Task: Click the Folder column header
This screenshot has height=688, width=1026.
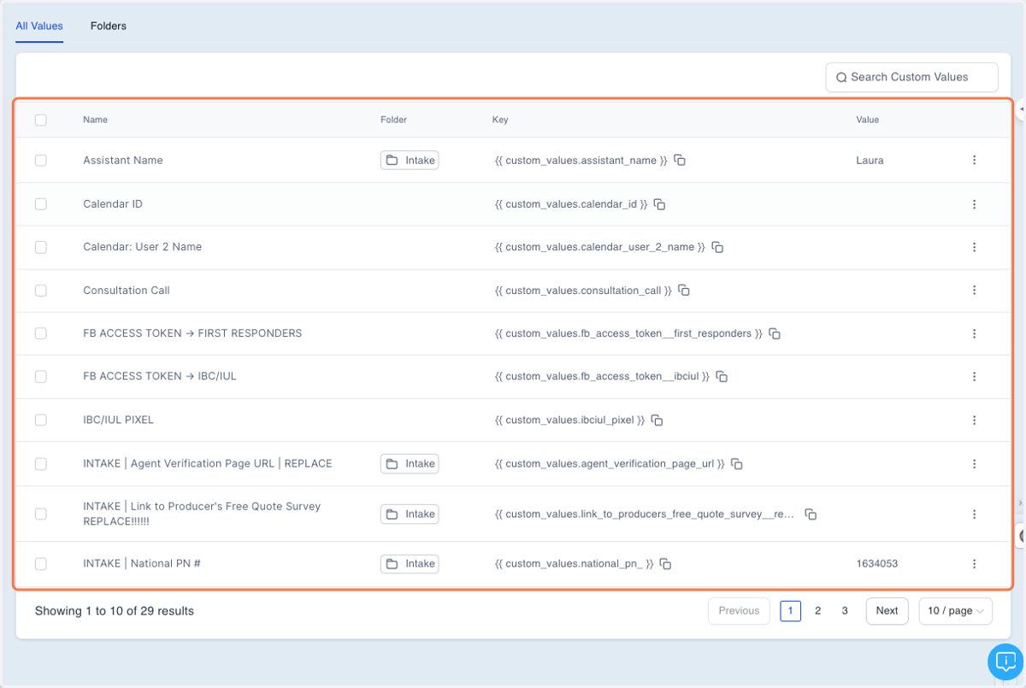Action: 393,120
